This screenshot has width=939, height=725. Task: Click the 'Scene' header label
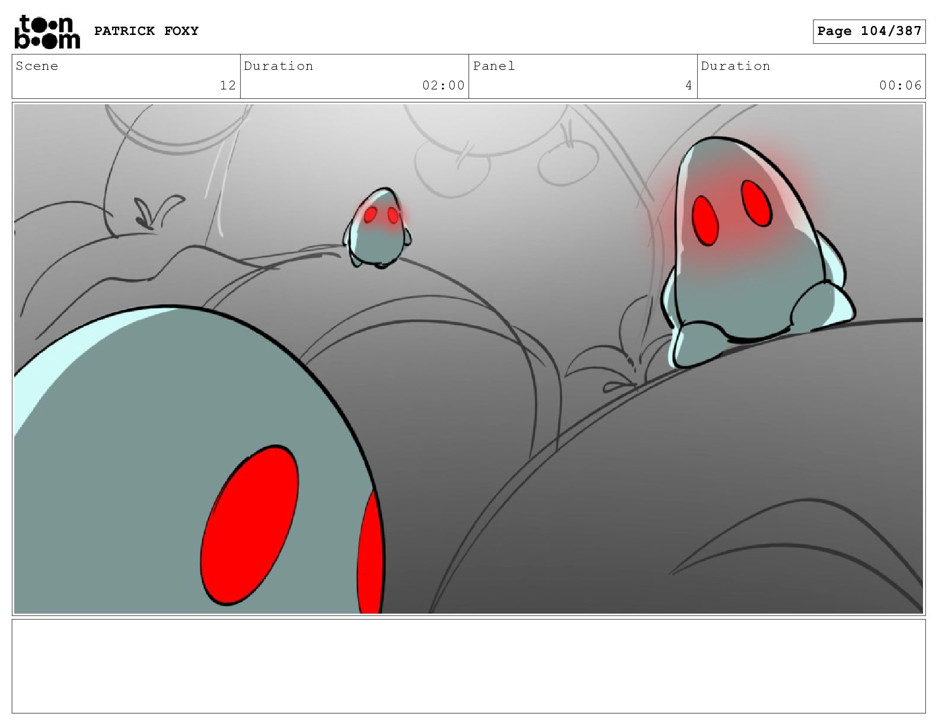click(37, 66)
